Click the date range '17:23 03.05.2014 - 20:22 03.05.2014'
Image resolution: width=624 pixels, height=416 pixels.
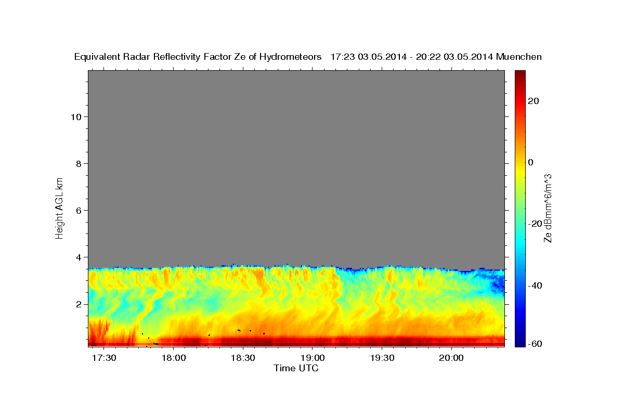tap(412, 57)
